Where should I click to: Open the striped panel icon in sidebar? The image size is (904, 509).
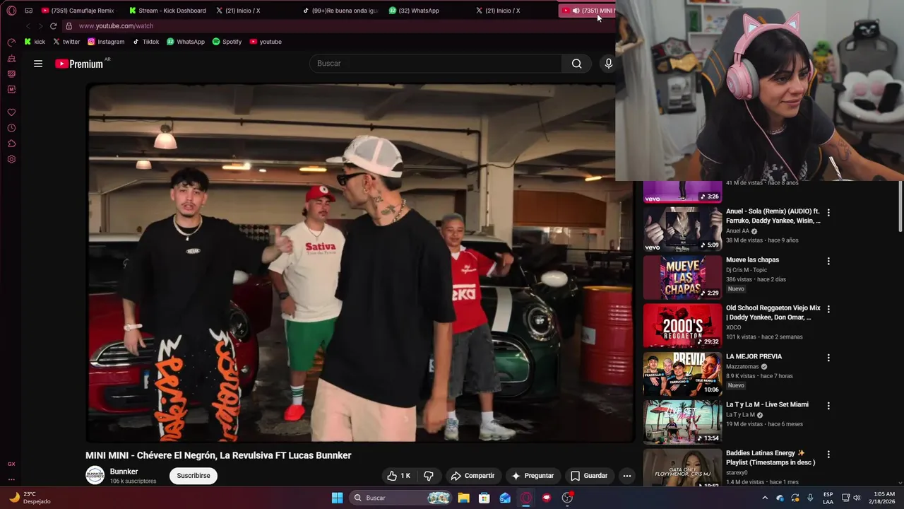click(11, 74)
